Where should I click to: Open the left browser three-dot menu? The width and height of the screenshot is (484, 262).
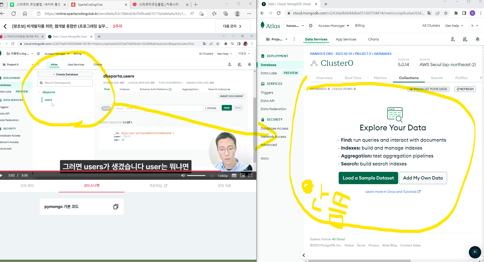tap(249, 14)
